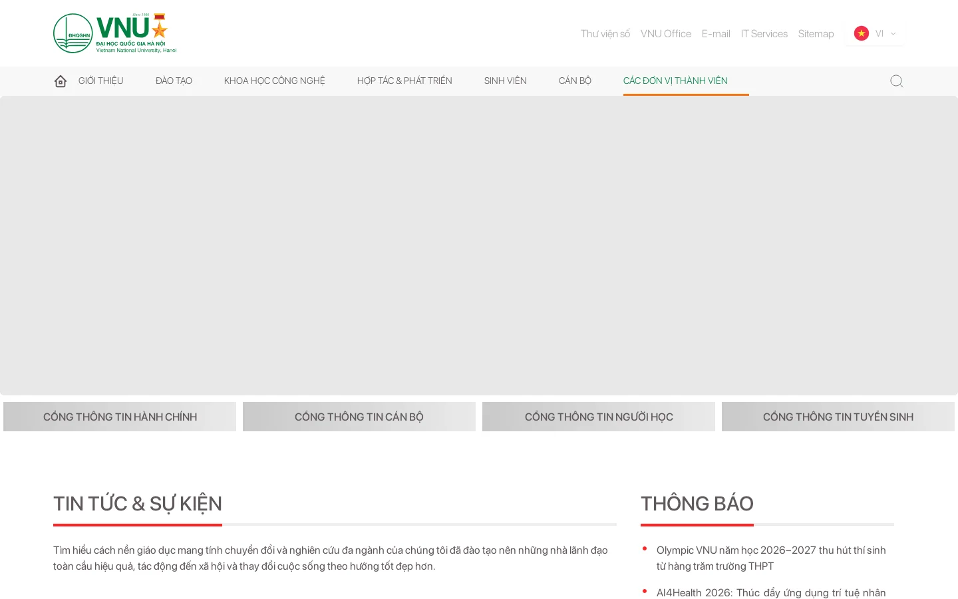
Task: Click Cổng thông tin người học button
Action: pyautogui.click(x=599, y=417)
